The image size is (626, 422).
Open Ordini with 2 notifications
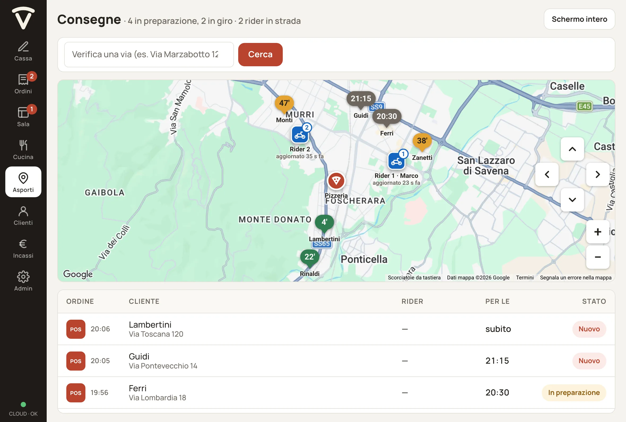pyautogui.click(x=23, y=83)
